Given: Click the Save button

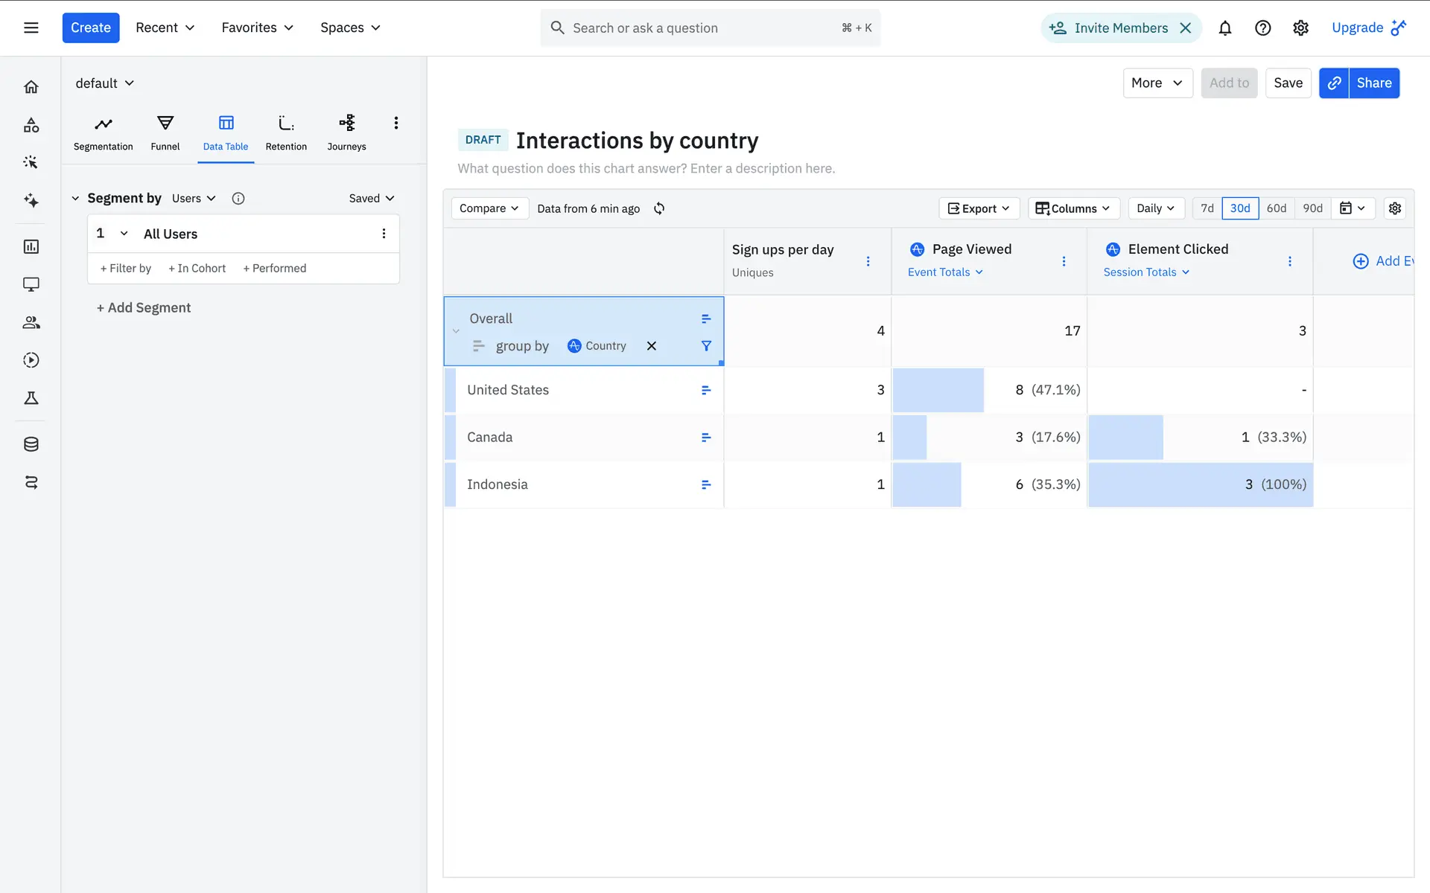Looking at the screenshot, I should pyautogui.click(x=1288, y=83).
